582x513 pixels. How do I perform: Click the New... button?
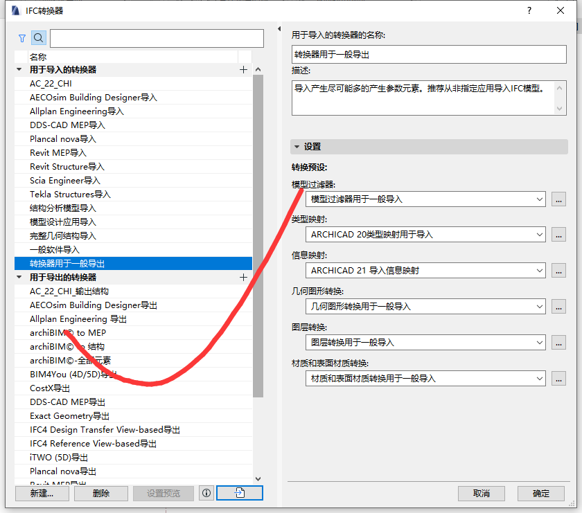(x=42, y=493)
